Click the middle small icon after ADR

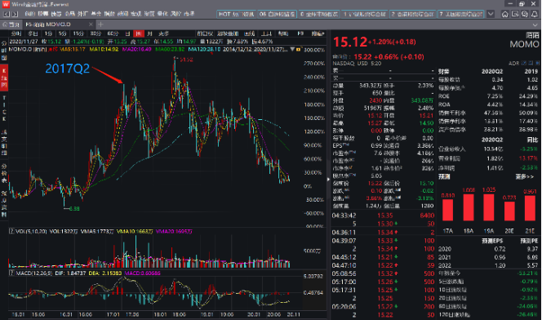(x=531, y=63)
